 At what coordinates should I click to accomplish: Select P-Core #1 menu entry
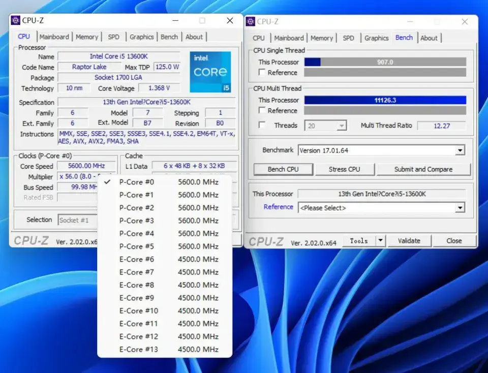point(165,195)
